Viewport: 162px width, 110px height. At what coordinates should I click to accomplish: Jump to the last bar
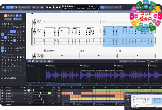(x=60, y=7)
